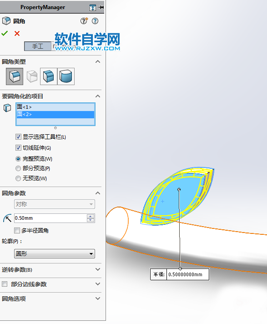Toggle the 切线延伸 checkbox
The width and height of the screenshot is (267, 324).
click(18, 148)
